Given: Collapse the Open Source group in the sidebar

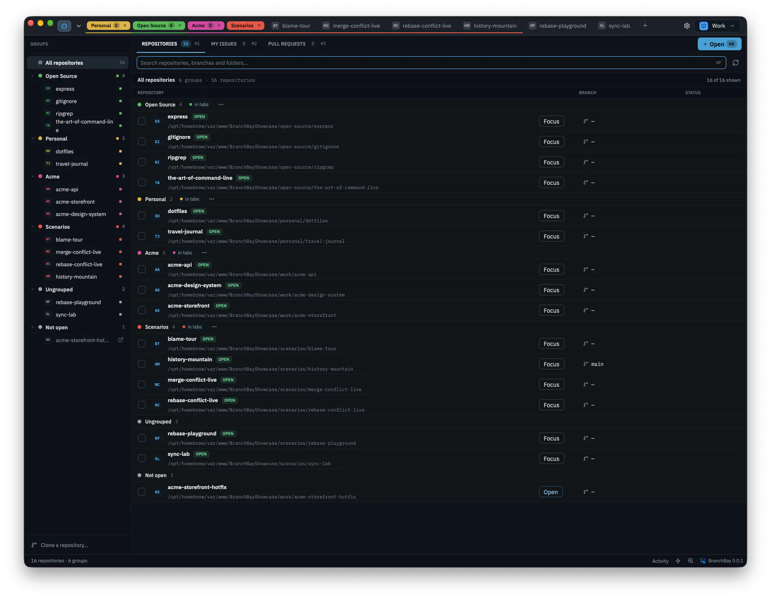Looking at the screenshot, I should pyautogui.click(x=33, y=76).
